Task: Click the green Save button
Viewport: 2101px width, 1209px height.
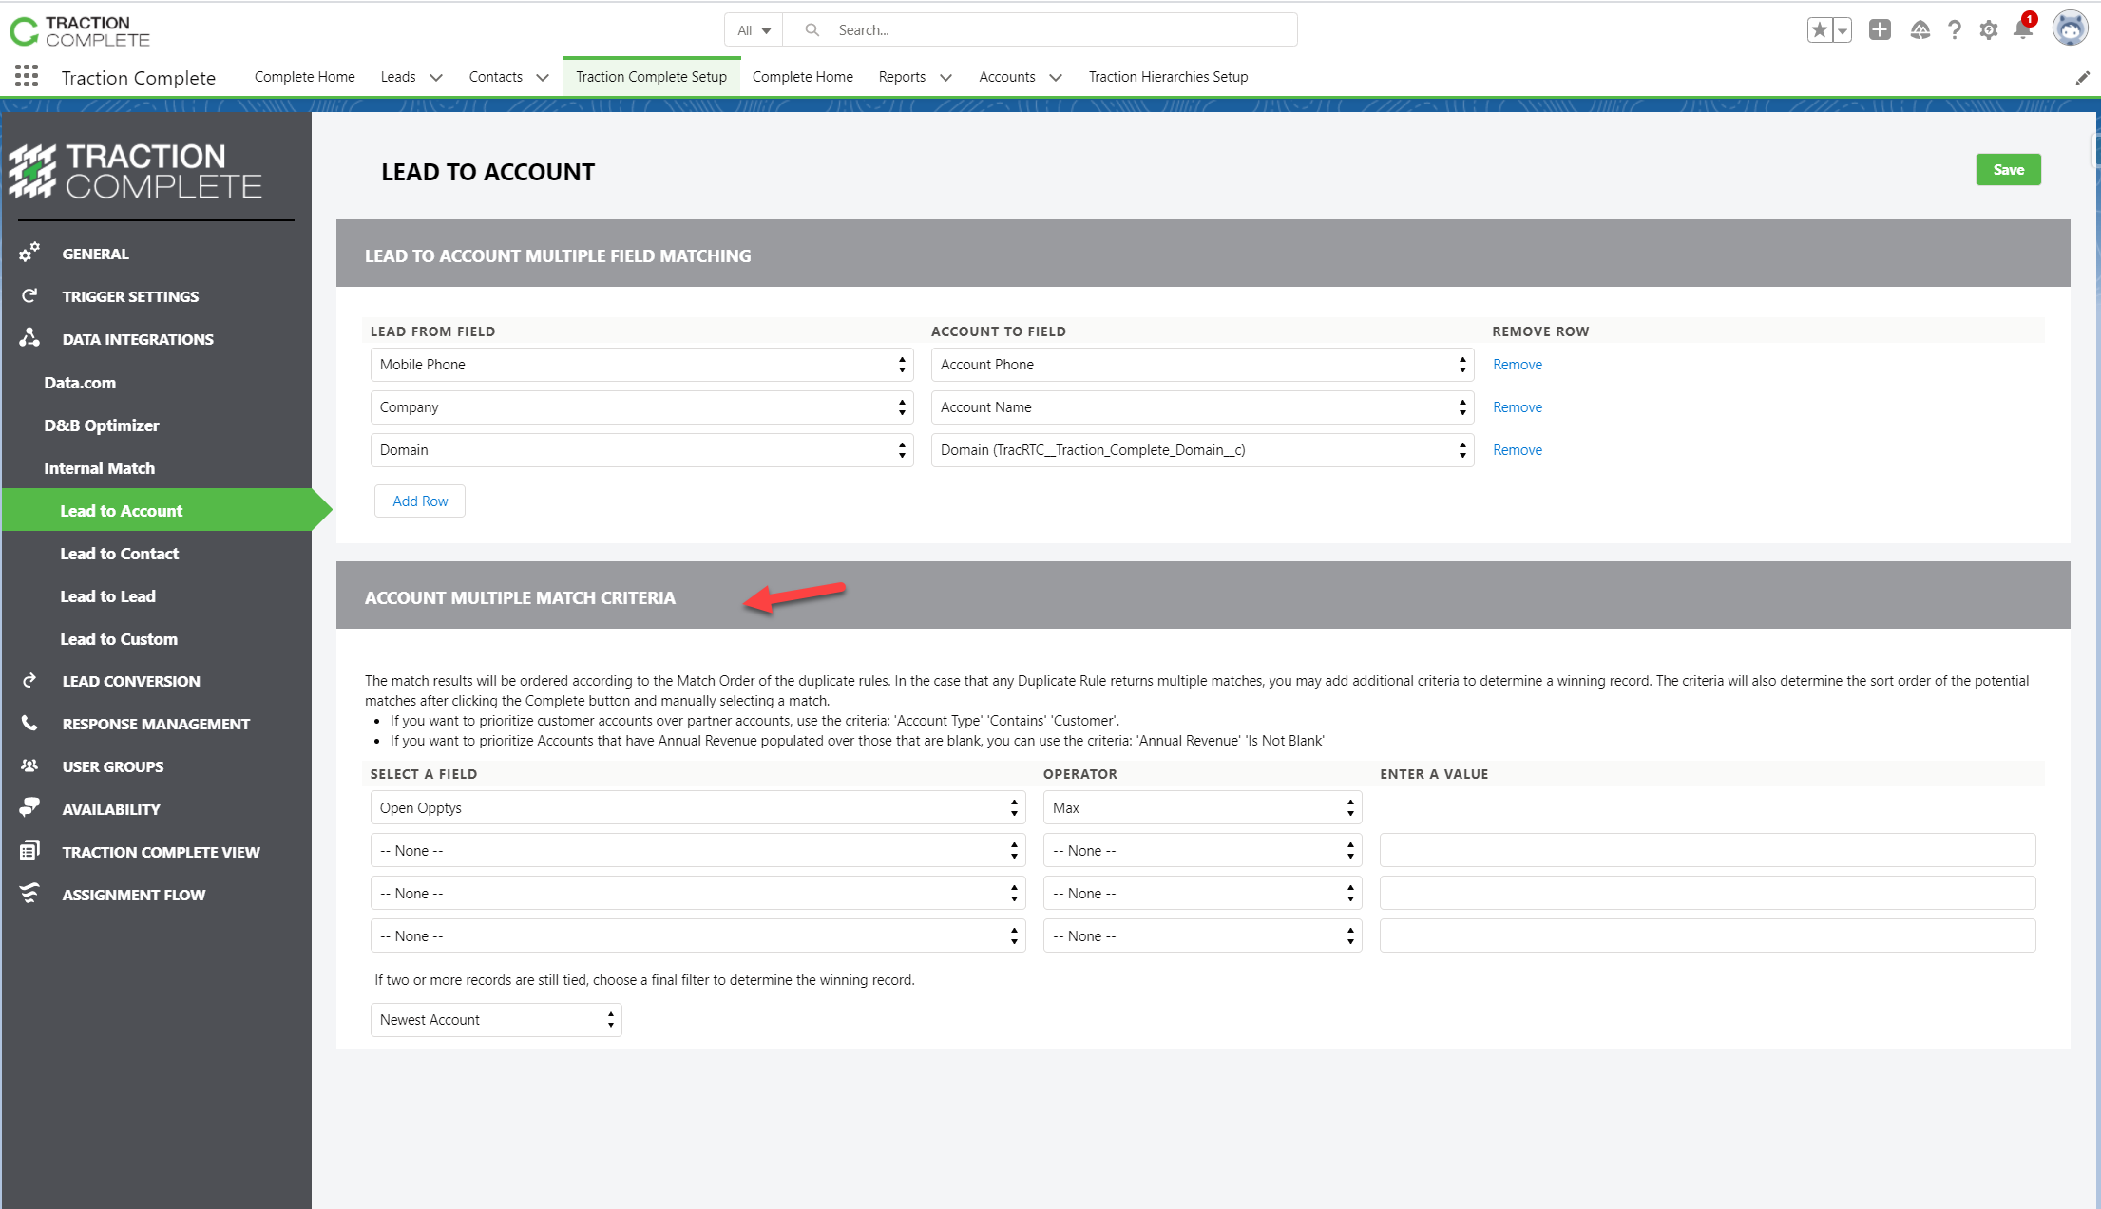Action: pyautogui.click(x=2009, y=170)
